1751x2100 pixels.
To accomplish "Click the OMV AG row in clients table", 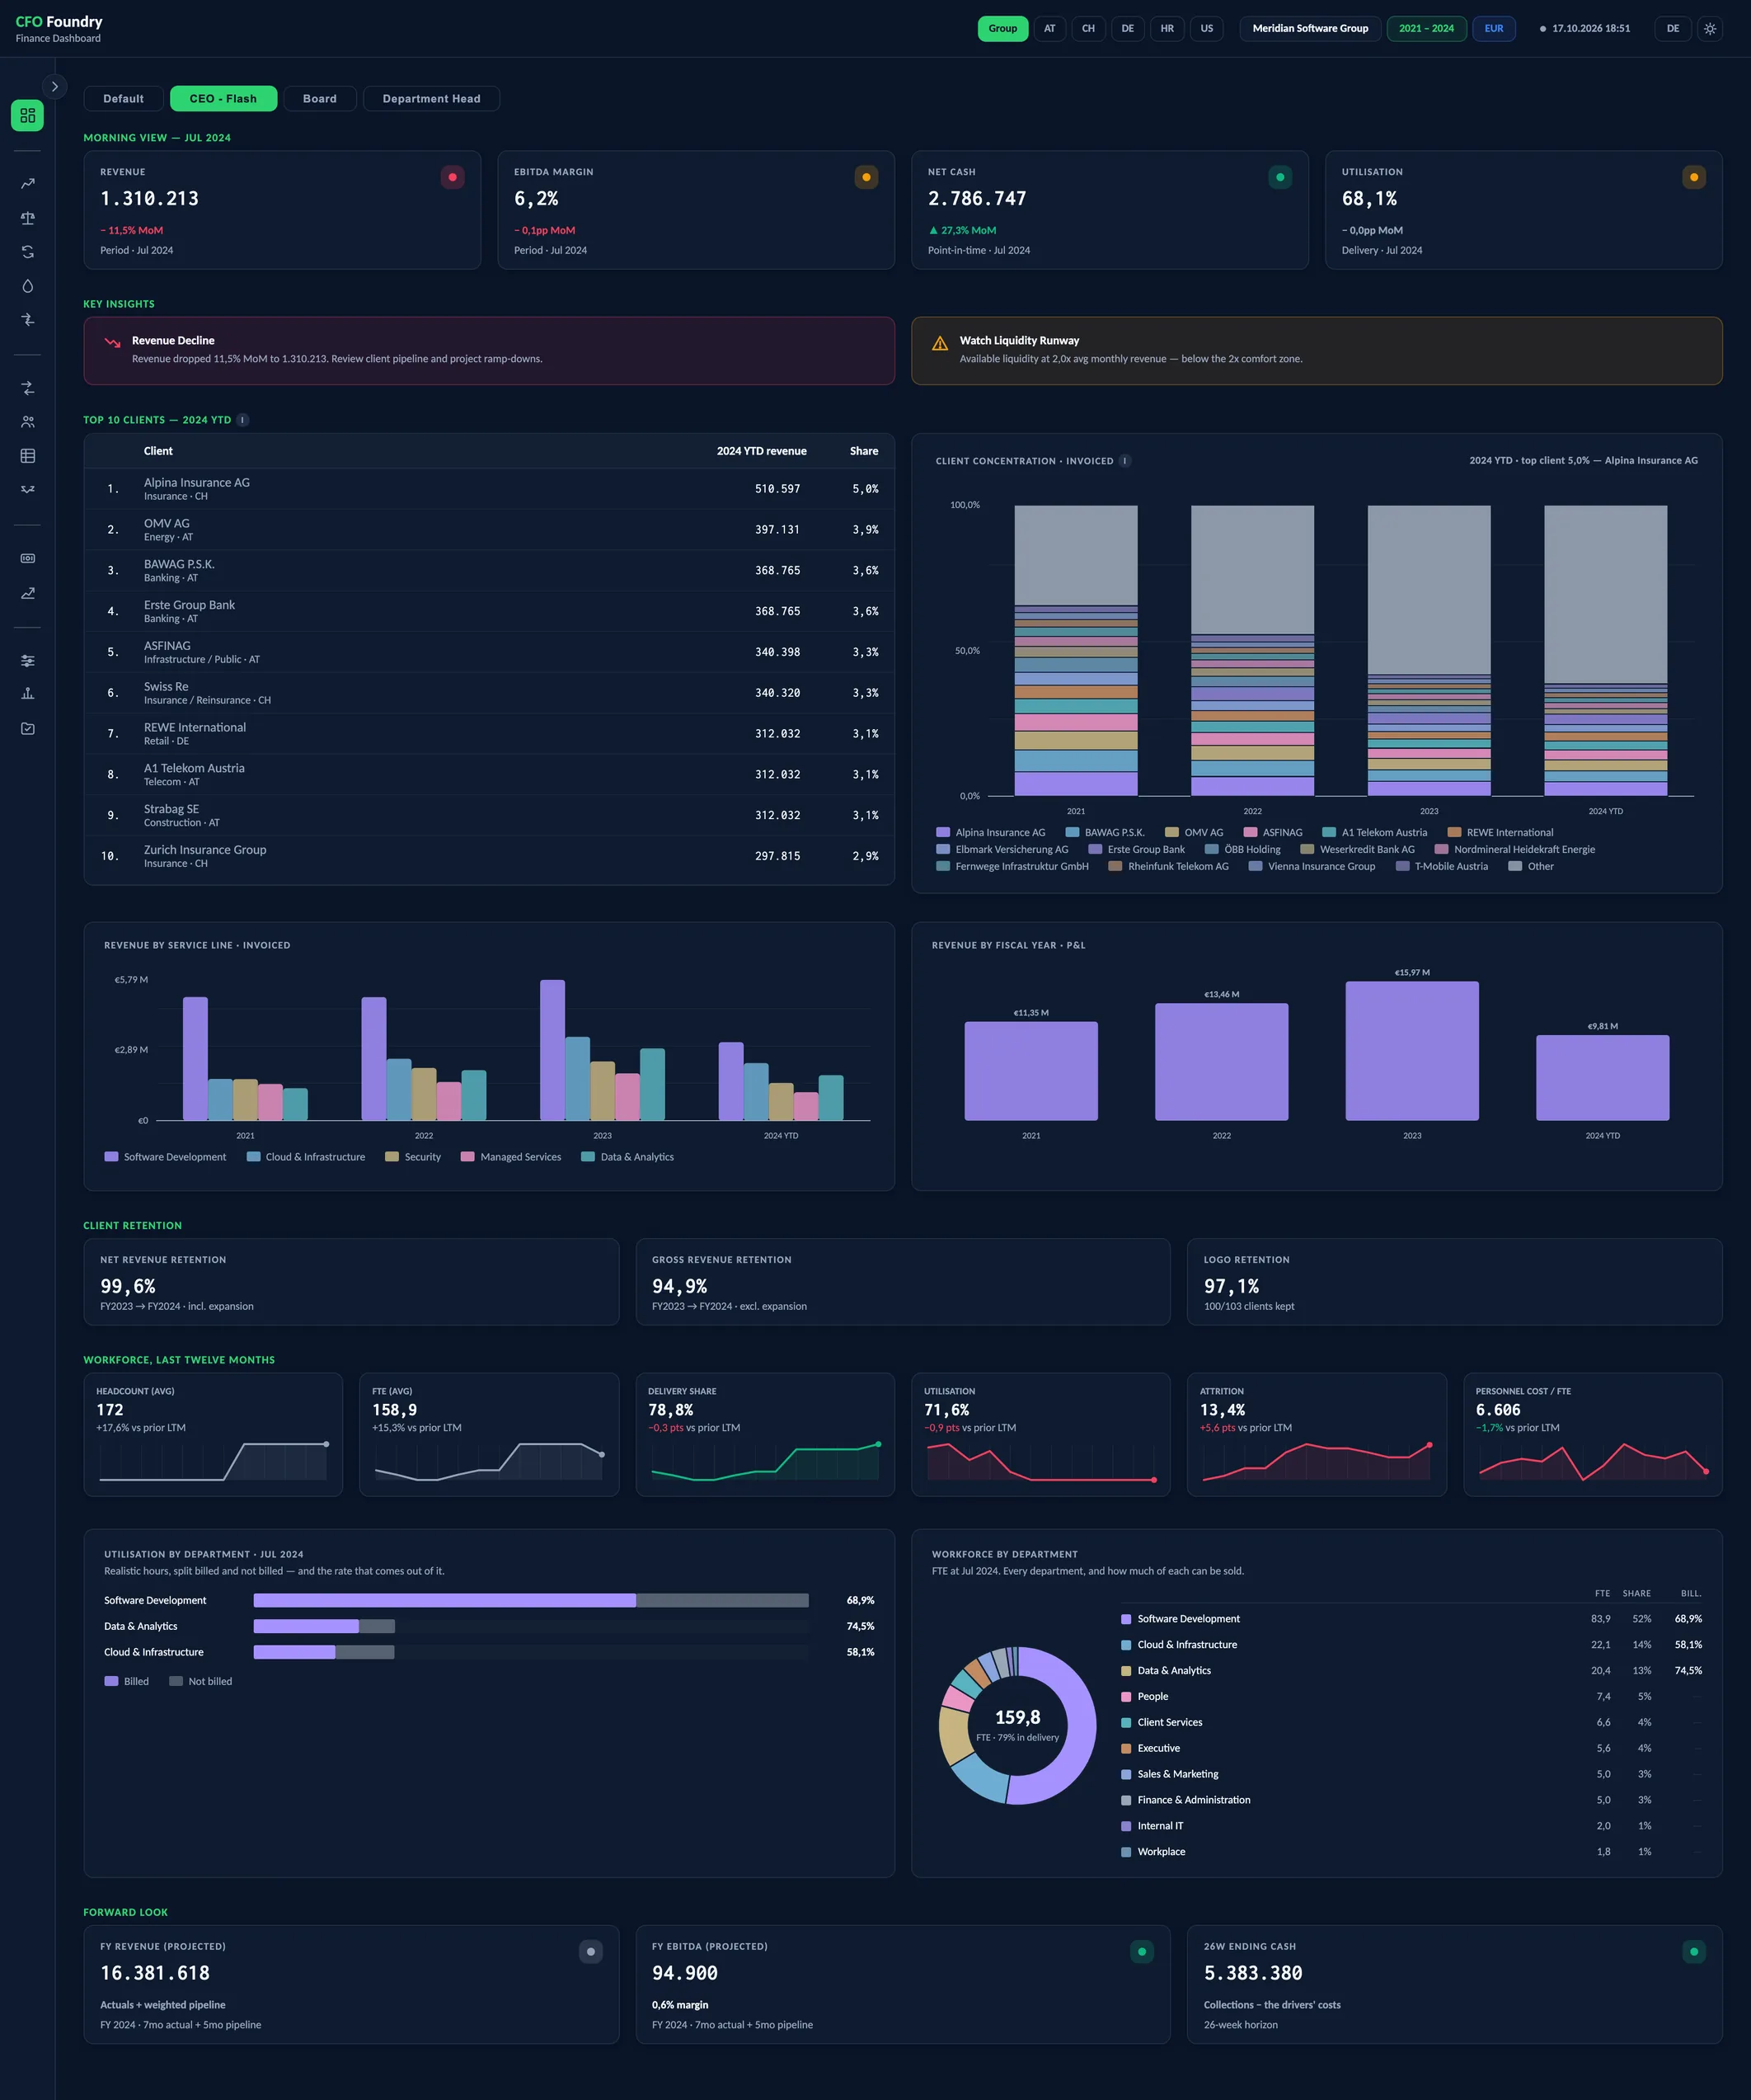I will (x=489, y=530).
